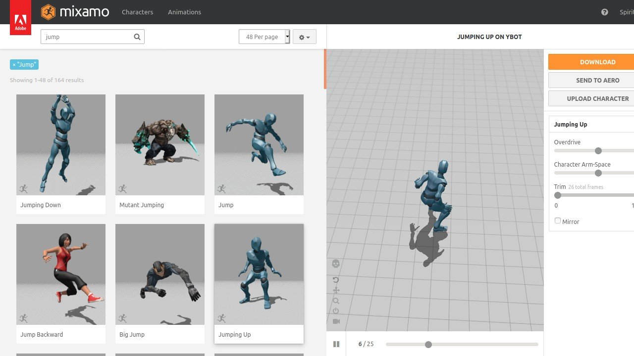Expand the search options gear menu arrow
Screen dimensions: 634x356
[309, 37]
